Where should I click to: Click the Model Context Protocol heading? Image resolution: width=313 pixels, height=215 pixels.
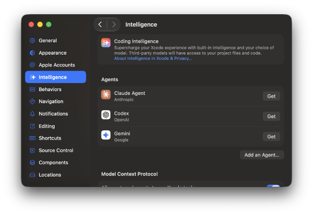(x=129, y=174)
